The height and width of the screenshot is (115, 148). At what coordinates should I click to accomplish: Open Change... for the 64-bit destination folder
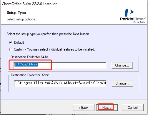122,65
